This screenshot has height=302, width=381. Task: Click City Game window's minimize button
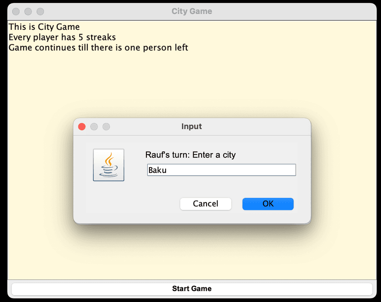click(28, 11)
